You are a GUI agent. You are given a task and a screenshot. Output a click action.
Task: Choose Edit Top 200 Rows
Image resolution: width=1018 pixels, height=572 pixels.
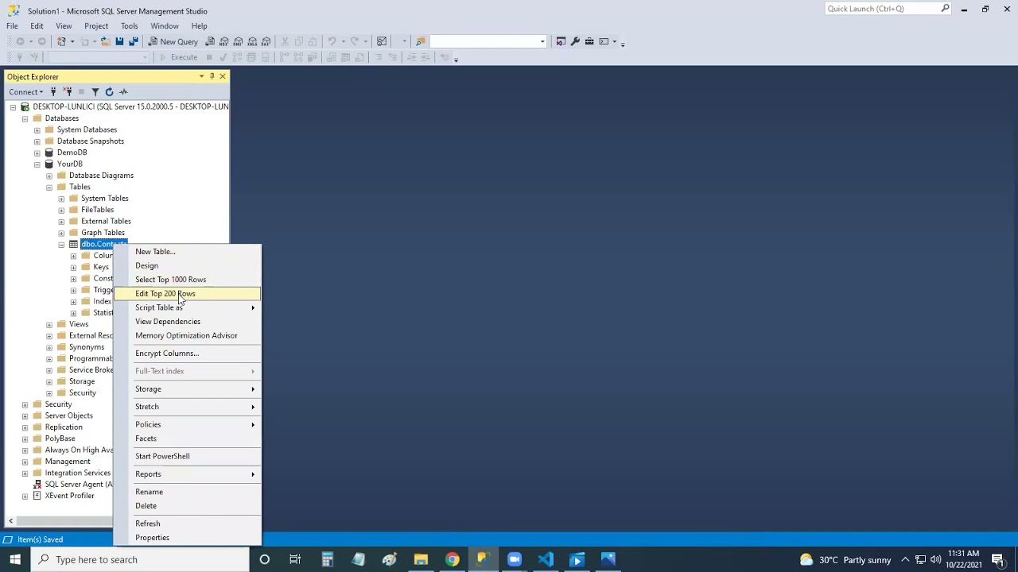coord(187,294)
